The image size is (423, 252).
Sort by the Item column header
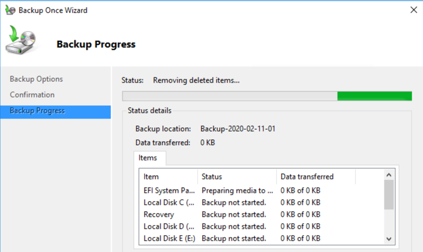[x=151, y=177]
